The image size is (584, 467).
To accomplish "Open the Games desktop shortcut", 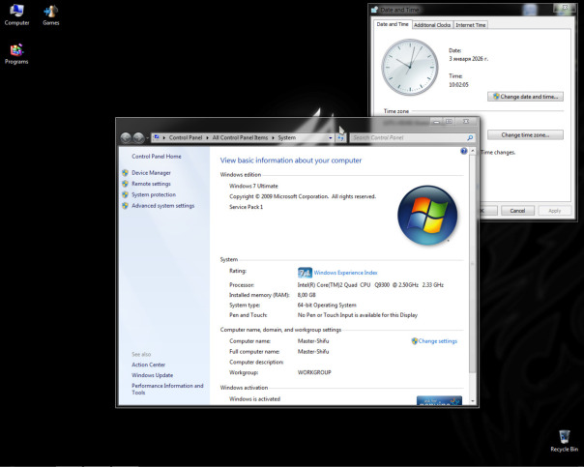I will pyautogui.click(x=50, y=13).
